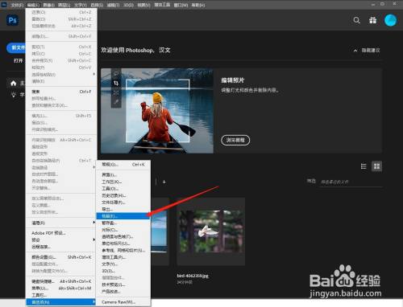
Task: Choose 单位与标尺(U)... preference
Action: click(x=123, y=244)
